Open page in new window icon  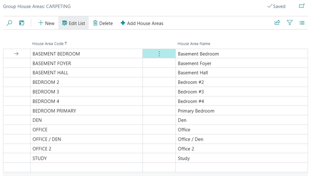point(302,6)
